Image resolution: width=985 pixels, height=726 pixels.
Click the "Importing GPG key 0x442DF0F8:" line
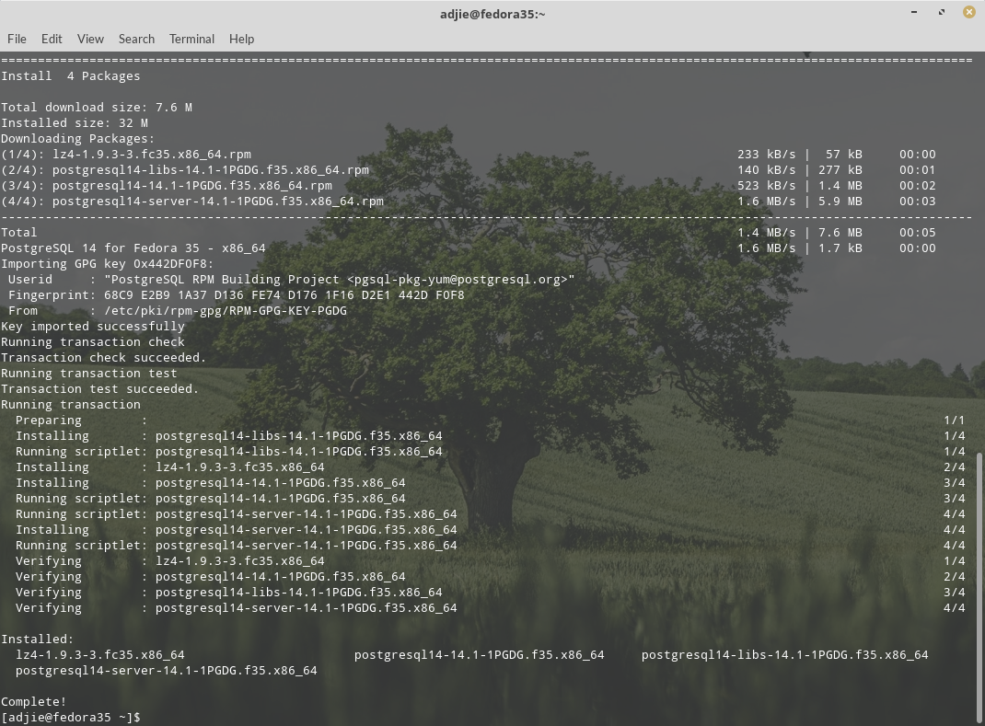(x=108, y=264)
